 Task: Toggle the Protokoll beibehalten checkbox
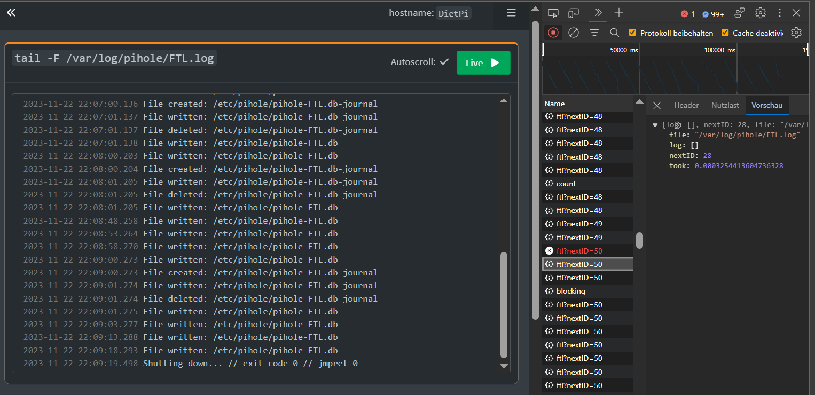(633, 33)
